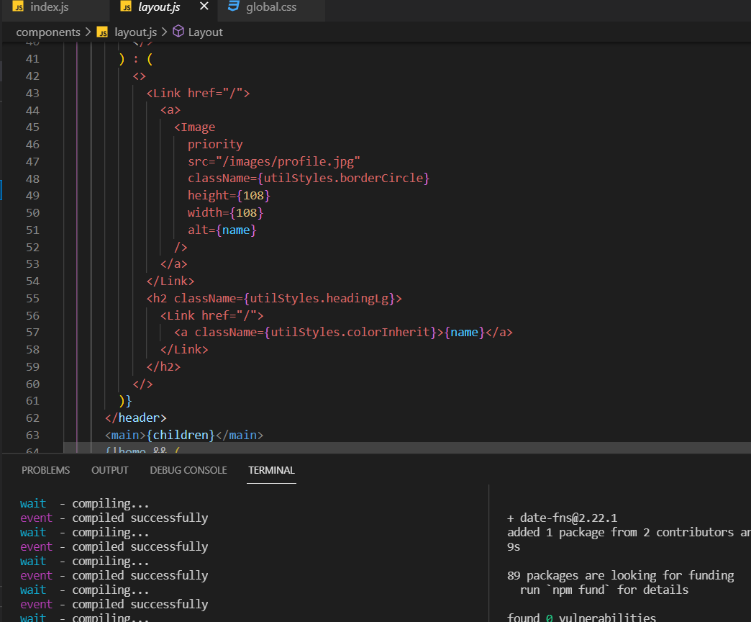Viewport: 751px width, 622px height.
Task: Click line number 49 to select that line
Action: coord(32,195)
